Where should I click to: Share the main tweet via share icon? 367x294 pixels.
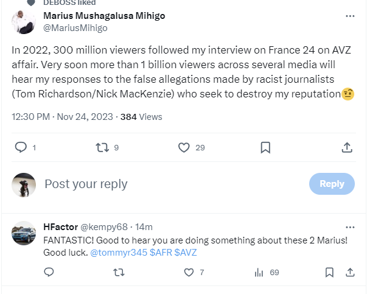pyautogui.click(x=346, y=147)
